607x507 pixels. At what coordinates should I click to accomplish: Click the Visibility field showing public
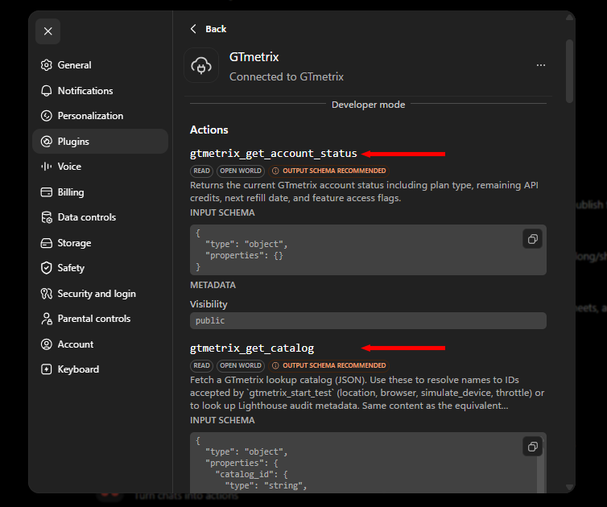[x=368, y=321]
